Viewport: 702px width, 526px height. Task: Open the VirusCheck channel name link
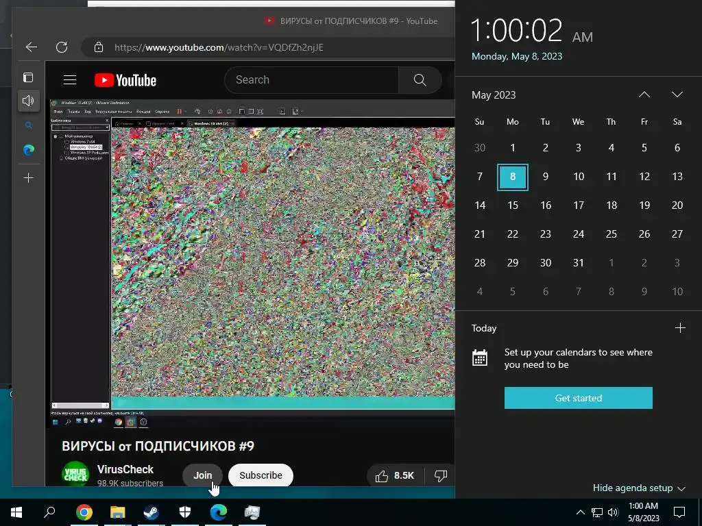(125, 469)
